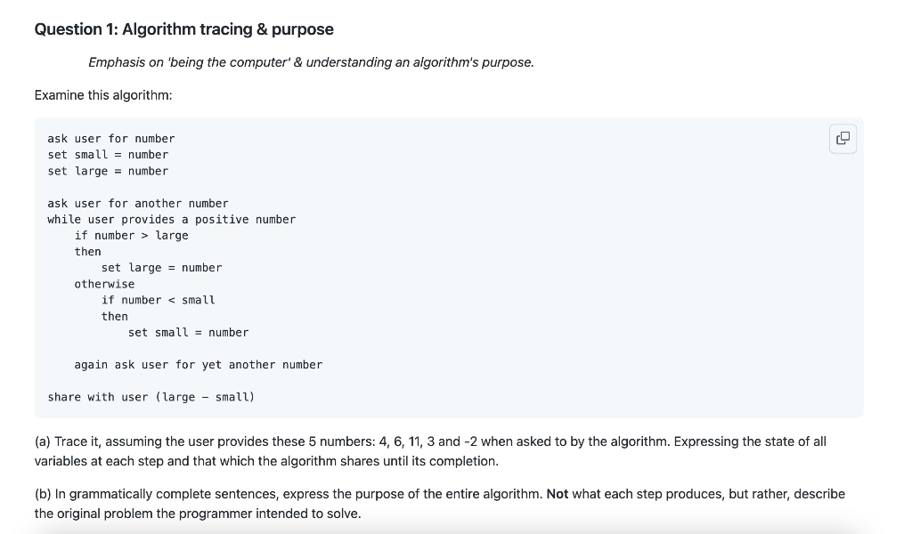Click the 'if number < small' line
Image resolution: width=912 pixels, height=534 pixels.
159,300
